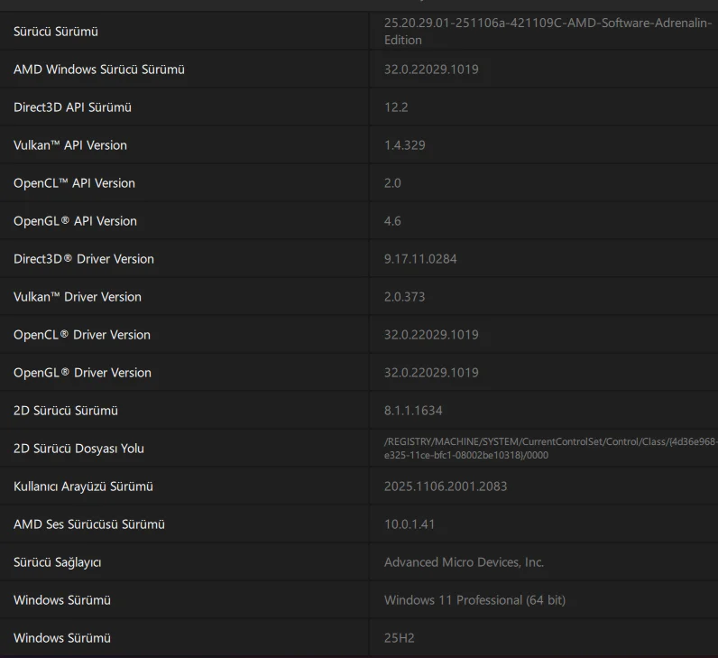The image size is (718, 658).
Task: Select the AMD Windows Sürücü Sürümü label
Action: (98, 70)
